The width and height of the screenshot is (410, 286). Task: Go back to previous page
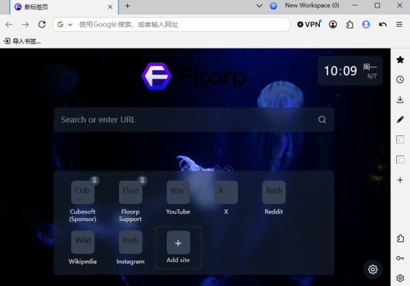(x=9, y=25)
